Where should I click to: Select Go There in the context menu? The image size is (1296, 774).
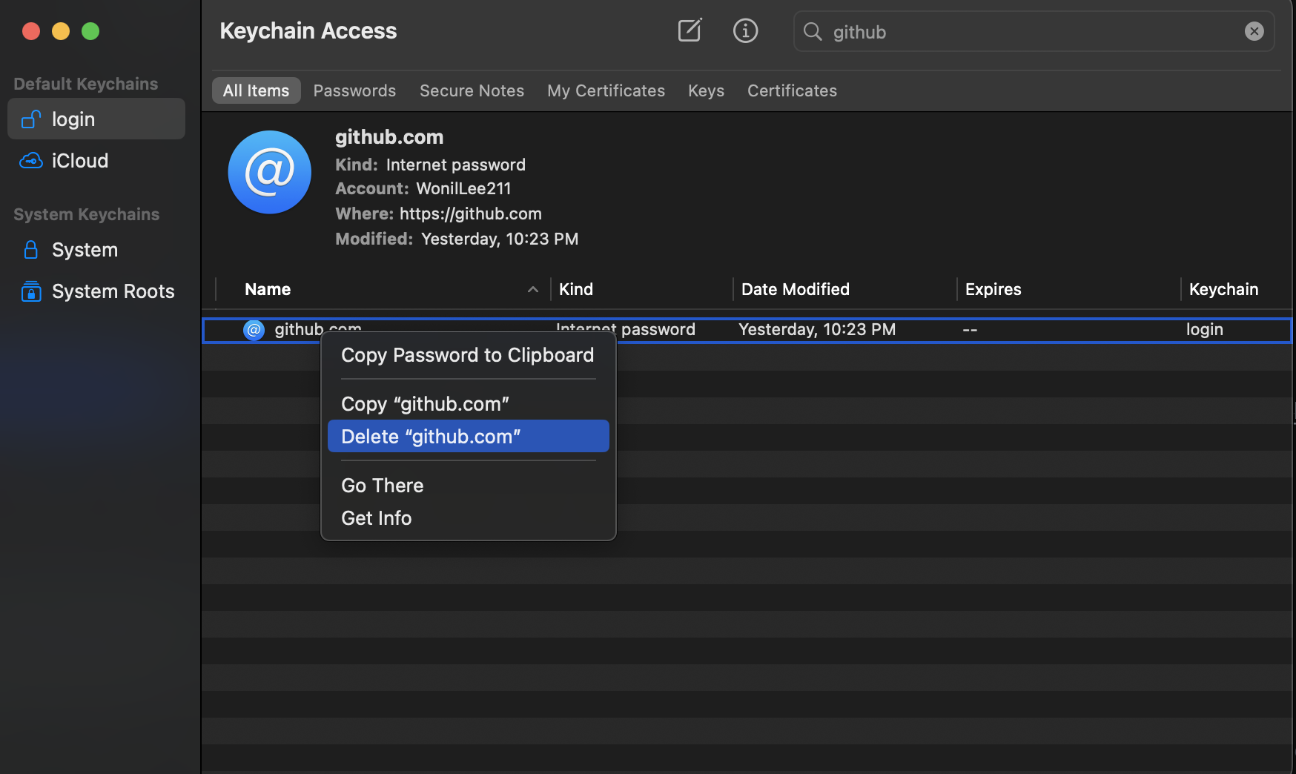click(468, 486)
